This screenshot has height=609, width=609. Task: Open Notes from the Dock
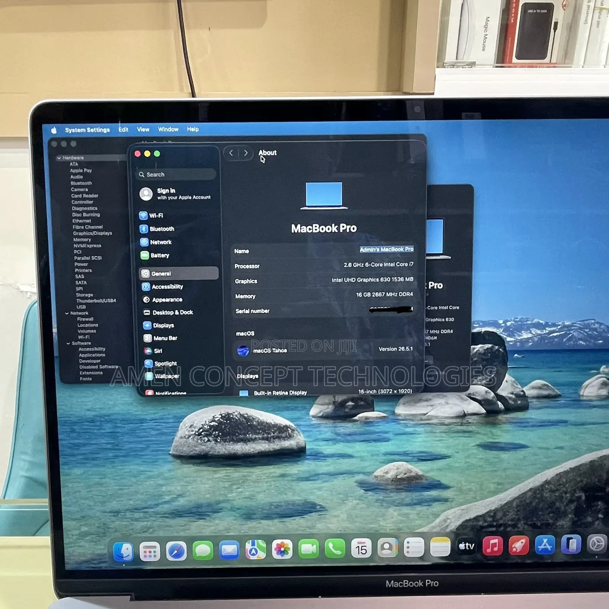pyautogui.click(x=440, y=547)
